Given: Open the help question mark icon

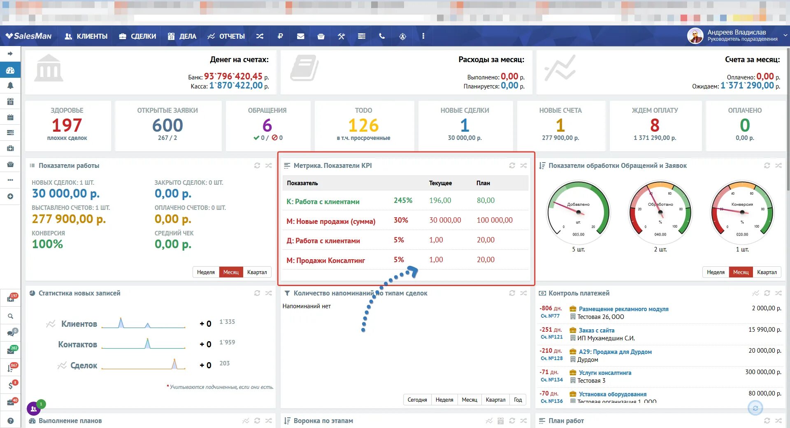Looking at the screenshot, I should pos(10,421).
